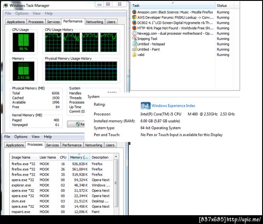
Task: Select the mspaint.exe process row
Action: (62, 212)
